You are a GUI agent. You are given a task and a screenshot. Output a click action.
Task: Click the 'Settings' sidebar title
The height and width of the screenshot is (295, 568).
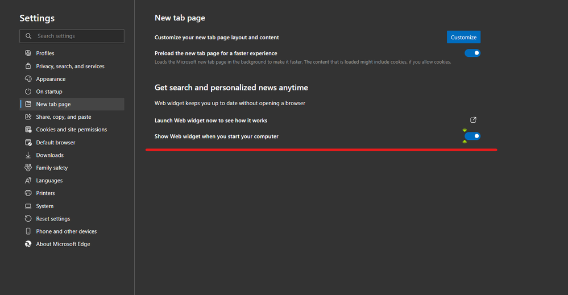pos(37,18)
